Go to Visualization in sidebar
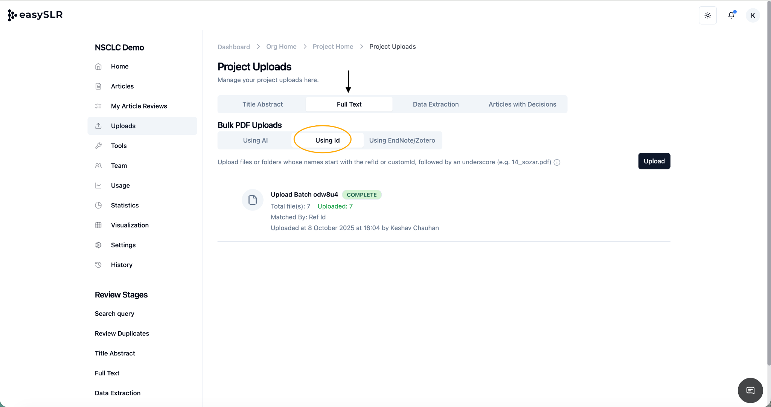Screen dimensions: 771x407 130,225
